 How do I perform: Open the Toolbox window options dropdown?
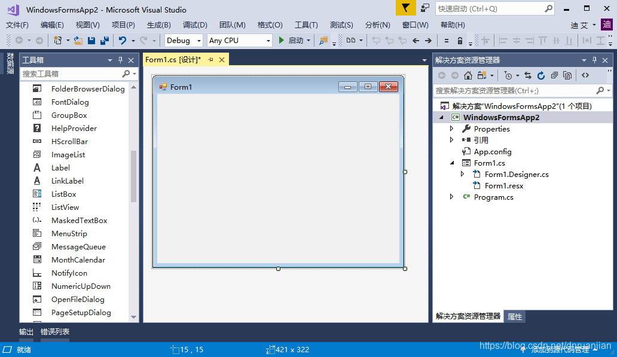pyautogui.click(x=110, y=60)
